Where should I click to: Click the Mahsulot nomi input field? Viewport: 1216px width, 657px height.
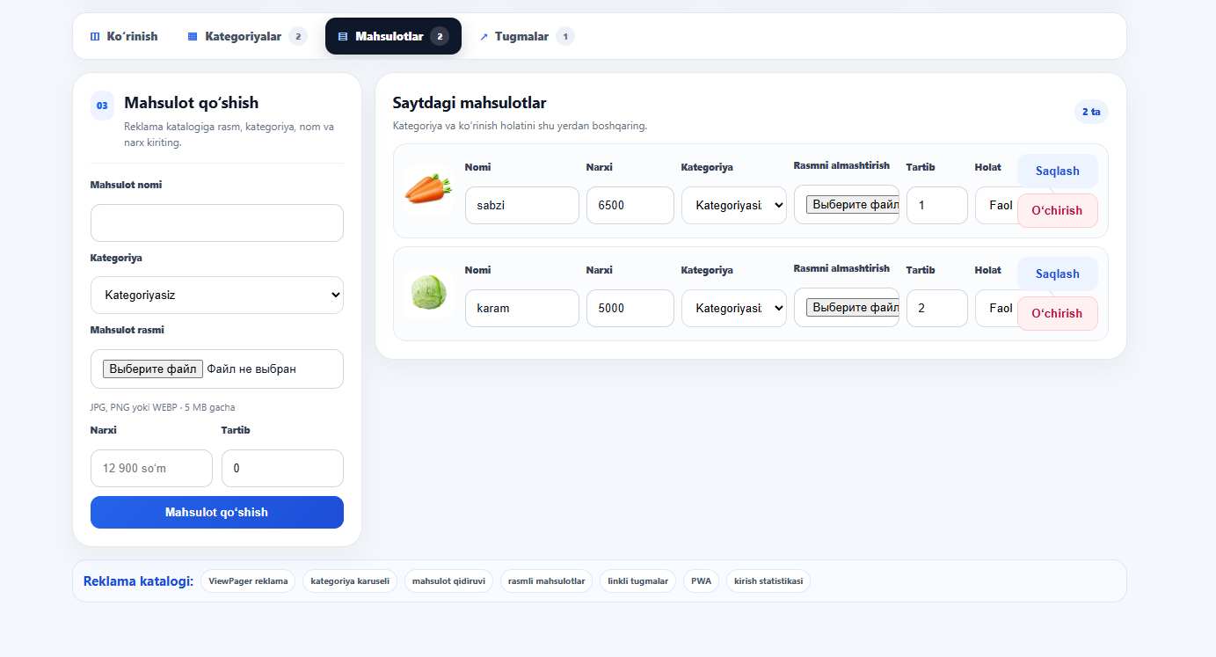click(217, 223)
